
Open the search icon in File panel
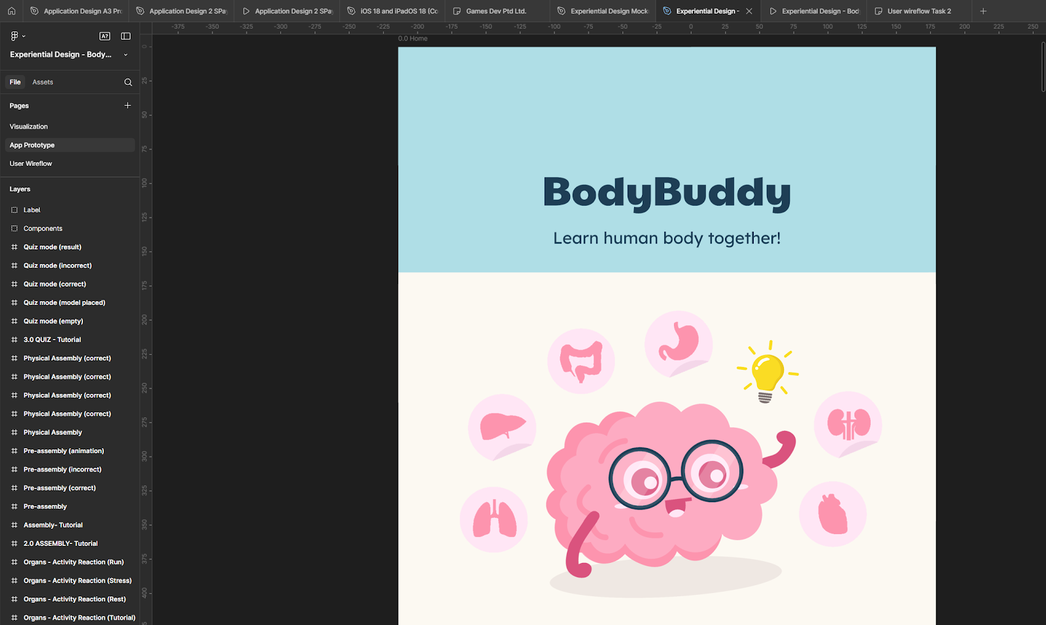click(128, 82)
